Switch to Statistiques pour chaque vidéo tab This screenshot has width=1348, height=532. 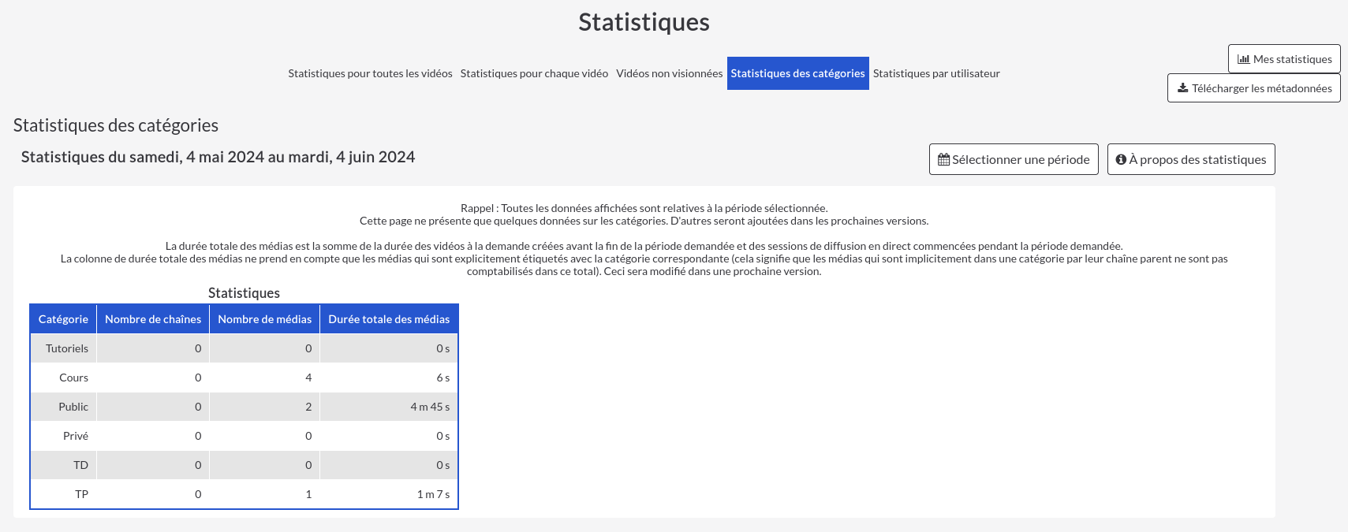coord(534,73)
